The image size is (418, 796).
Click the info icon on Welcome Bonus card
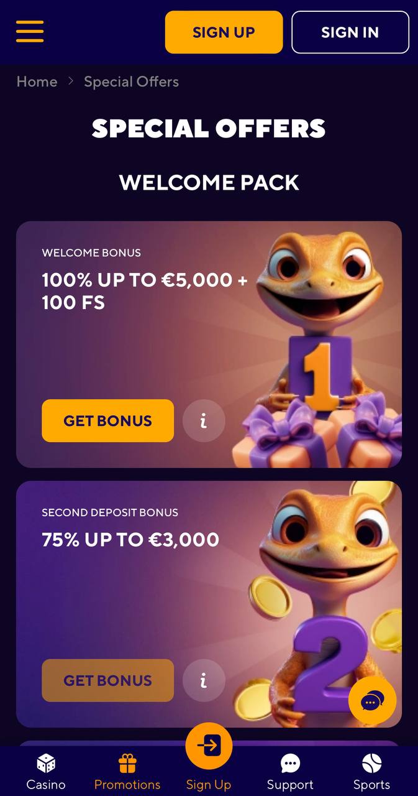click(204, 421)
